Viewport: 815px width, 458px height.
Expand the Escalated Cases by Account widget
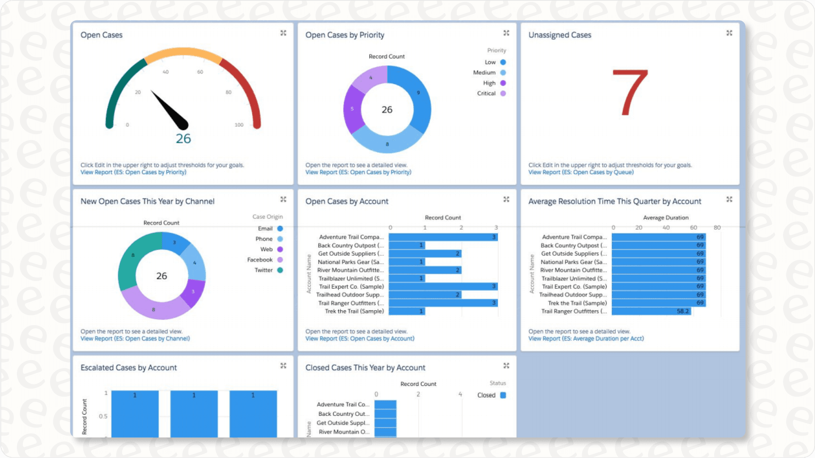283,366
